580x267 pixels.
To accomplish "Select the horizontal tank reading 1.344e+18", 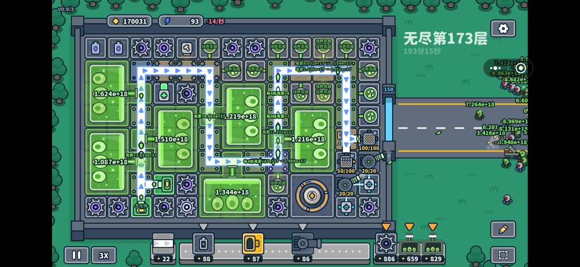I will pos(233,196).
